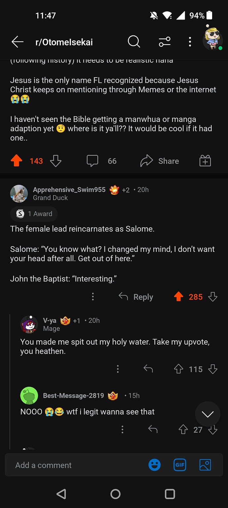
Task: View the 1 Award badge
Action: point(34,214)
